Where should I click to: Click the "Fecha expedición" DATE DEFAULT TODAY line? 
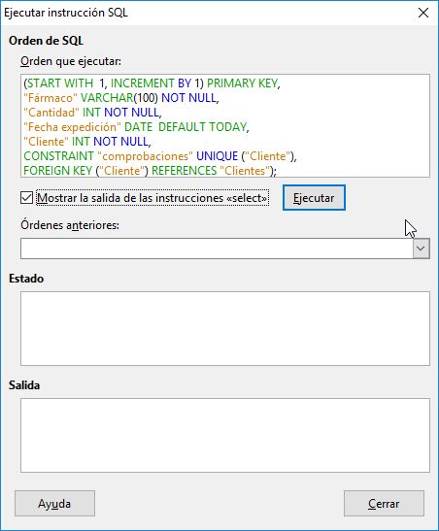pyautogui.click(x=136, y=127)
